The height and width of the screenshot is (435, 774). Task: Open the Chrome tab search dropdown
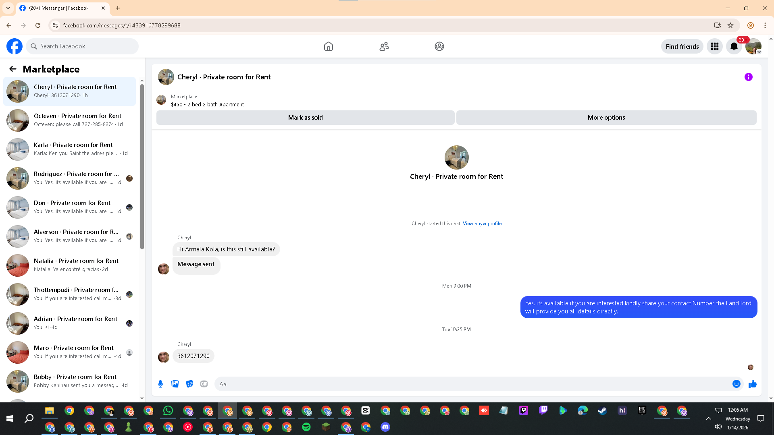tap(8, 8)
